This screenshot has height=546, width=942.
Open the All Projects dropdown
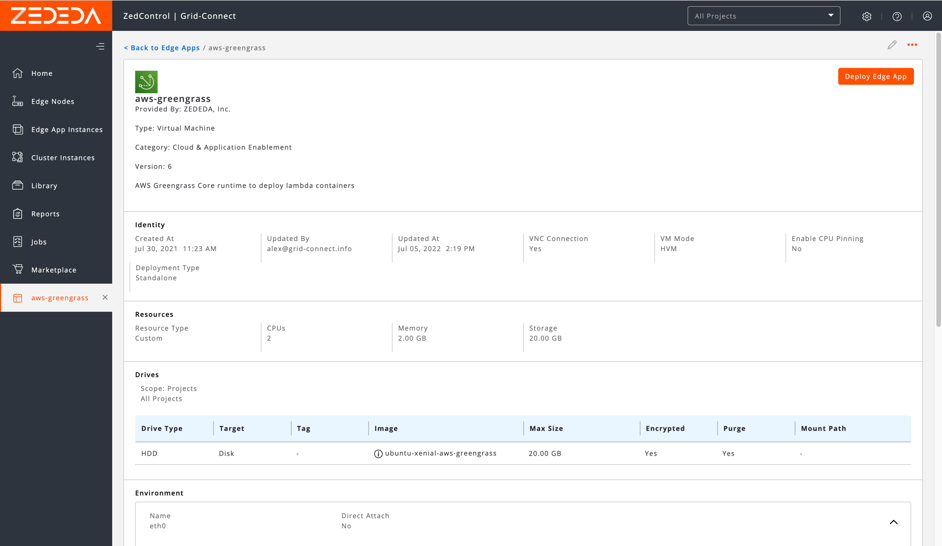click(x=764, y=16)
